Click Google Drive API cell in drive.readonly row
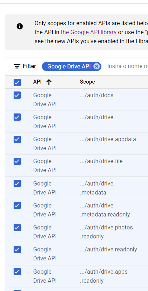 pyautogui.click(x=45, y=254)
